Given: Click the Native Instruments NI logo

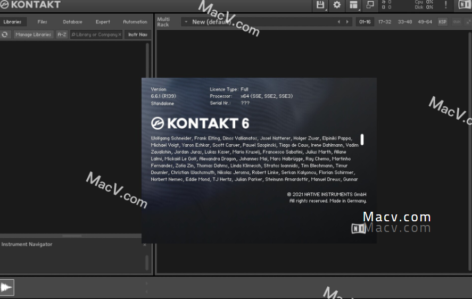Looking at the screenshot, I should tap(465, 4).
